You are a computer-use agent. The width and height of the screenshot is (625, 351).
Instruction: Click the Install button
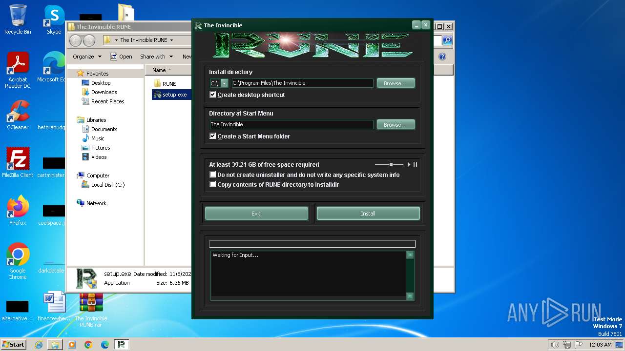368,214
